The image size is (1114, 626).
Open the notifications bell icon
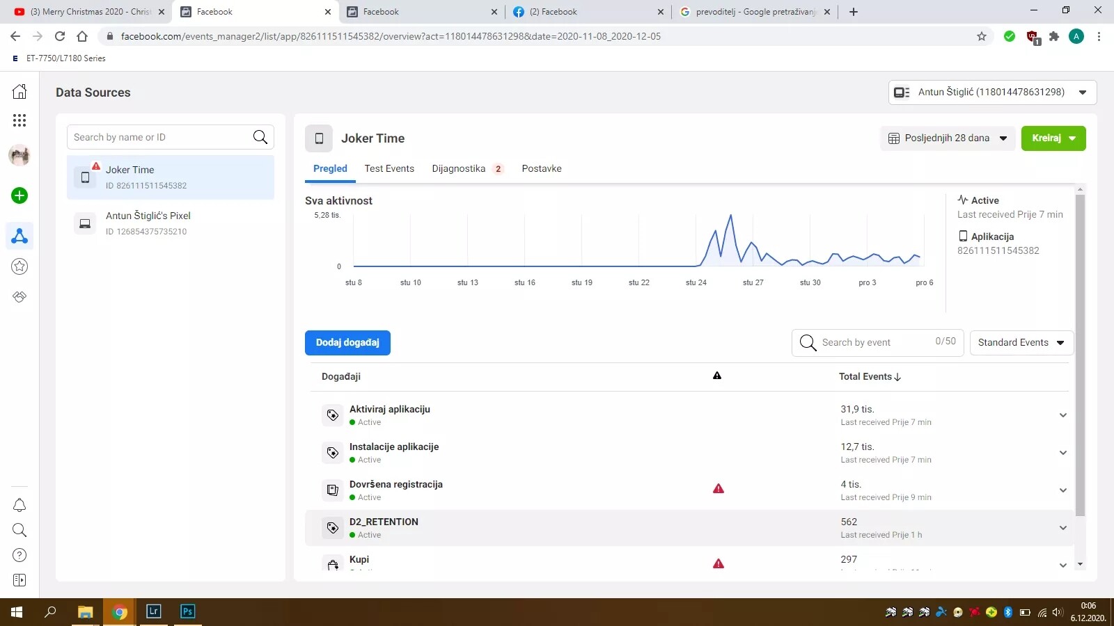19,505
